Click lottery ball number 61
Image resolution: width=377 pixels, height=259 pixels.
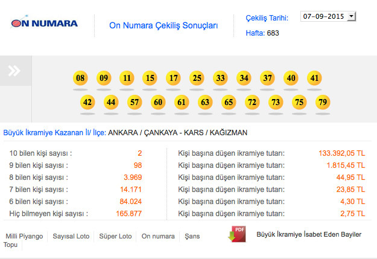[182, 102]
